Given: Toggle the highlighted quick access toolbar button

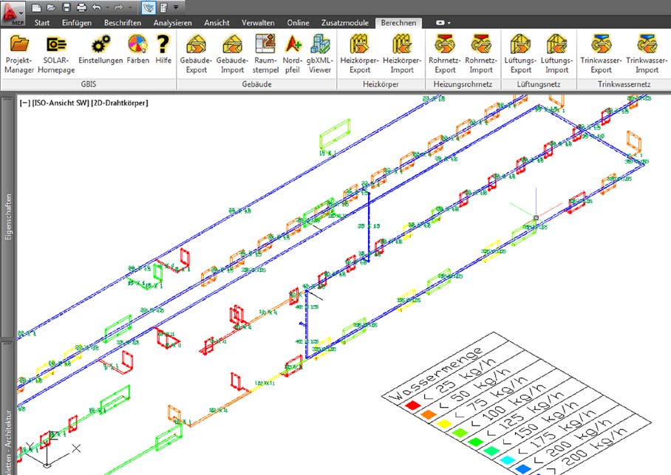Looking at the screenshot, I should coord(149,7).
